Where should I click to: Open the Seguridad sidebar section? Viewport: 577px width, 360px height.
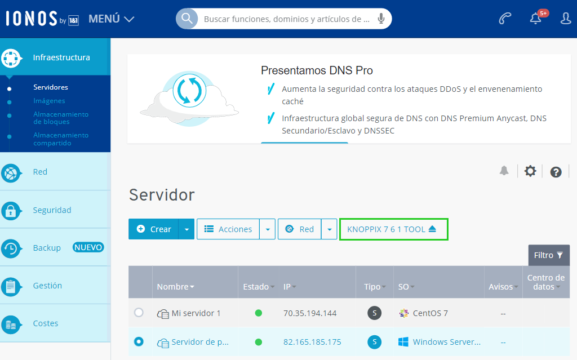pyautogui.click(x=52, y=210)
